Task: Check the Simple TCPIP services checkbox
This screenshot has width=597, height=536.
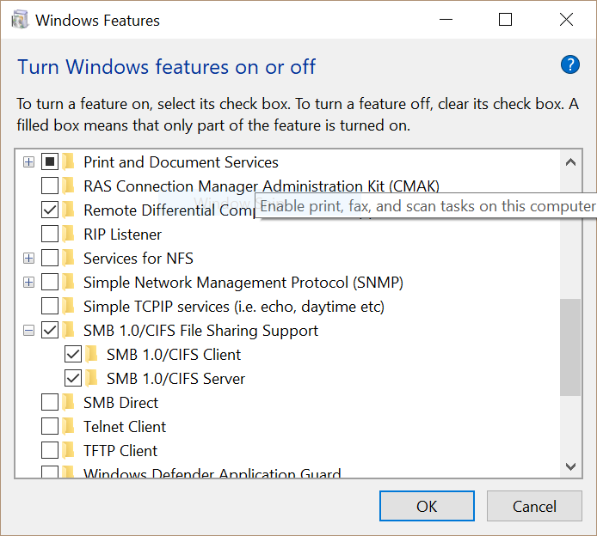Action: (x=50, y=307)
